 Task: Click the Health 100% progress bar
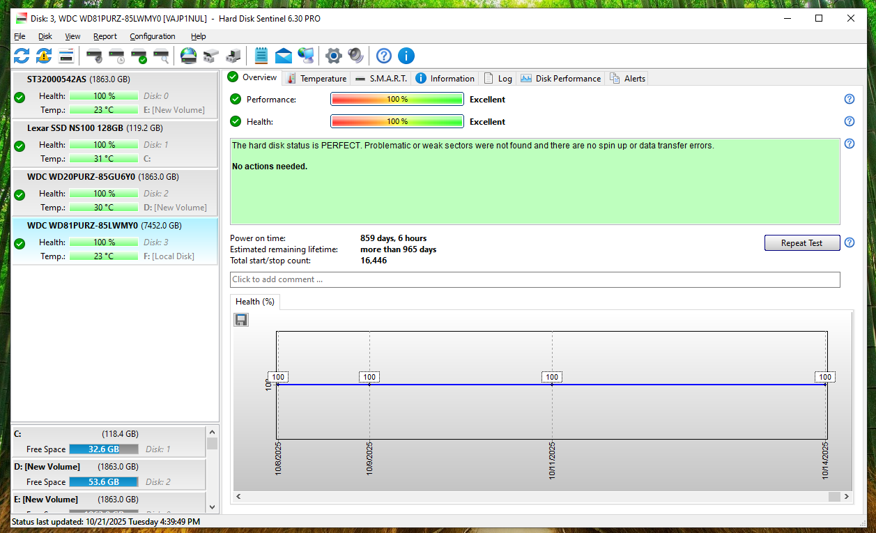tap(397, 122)
